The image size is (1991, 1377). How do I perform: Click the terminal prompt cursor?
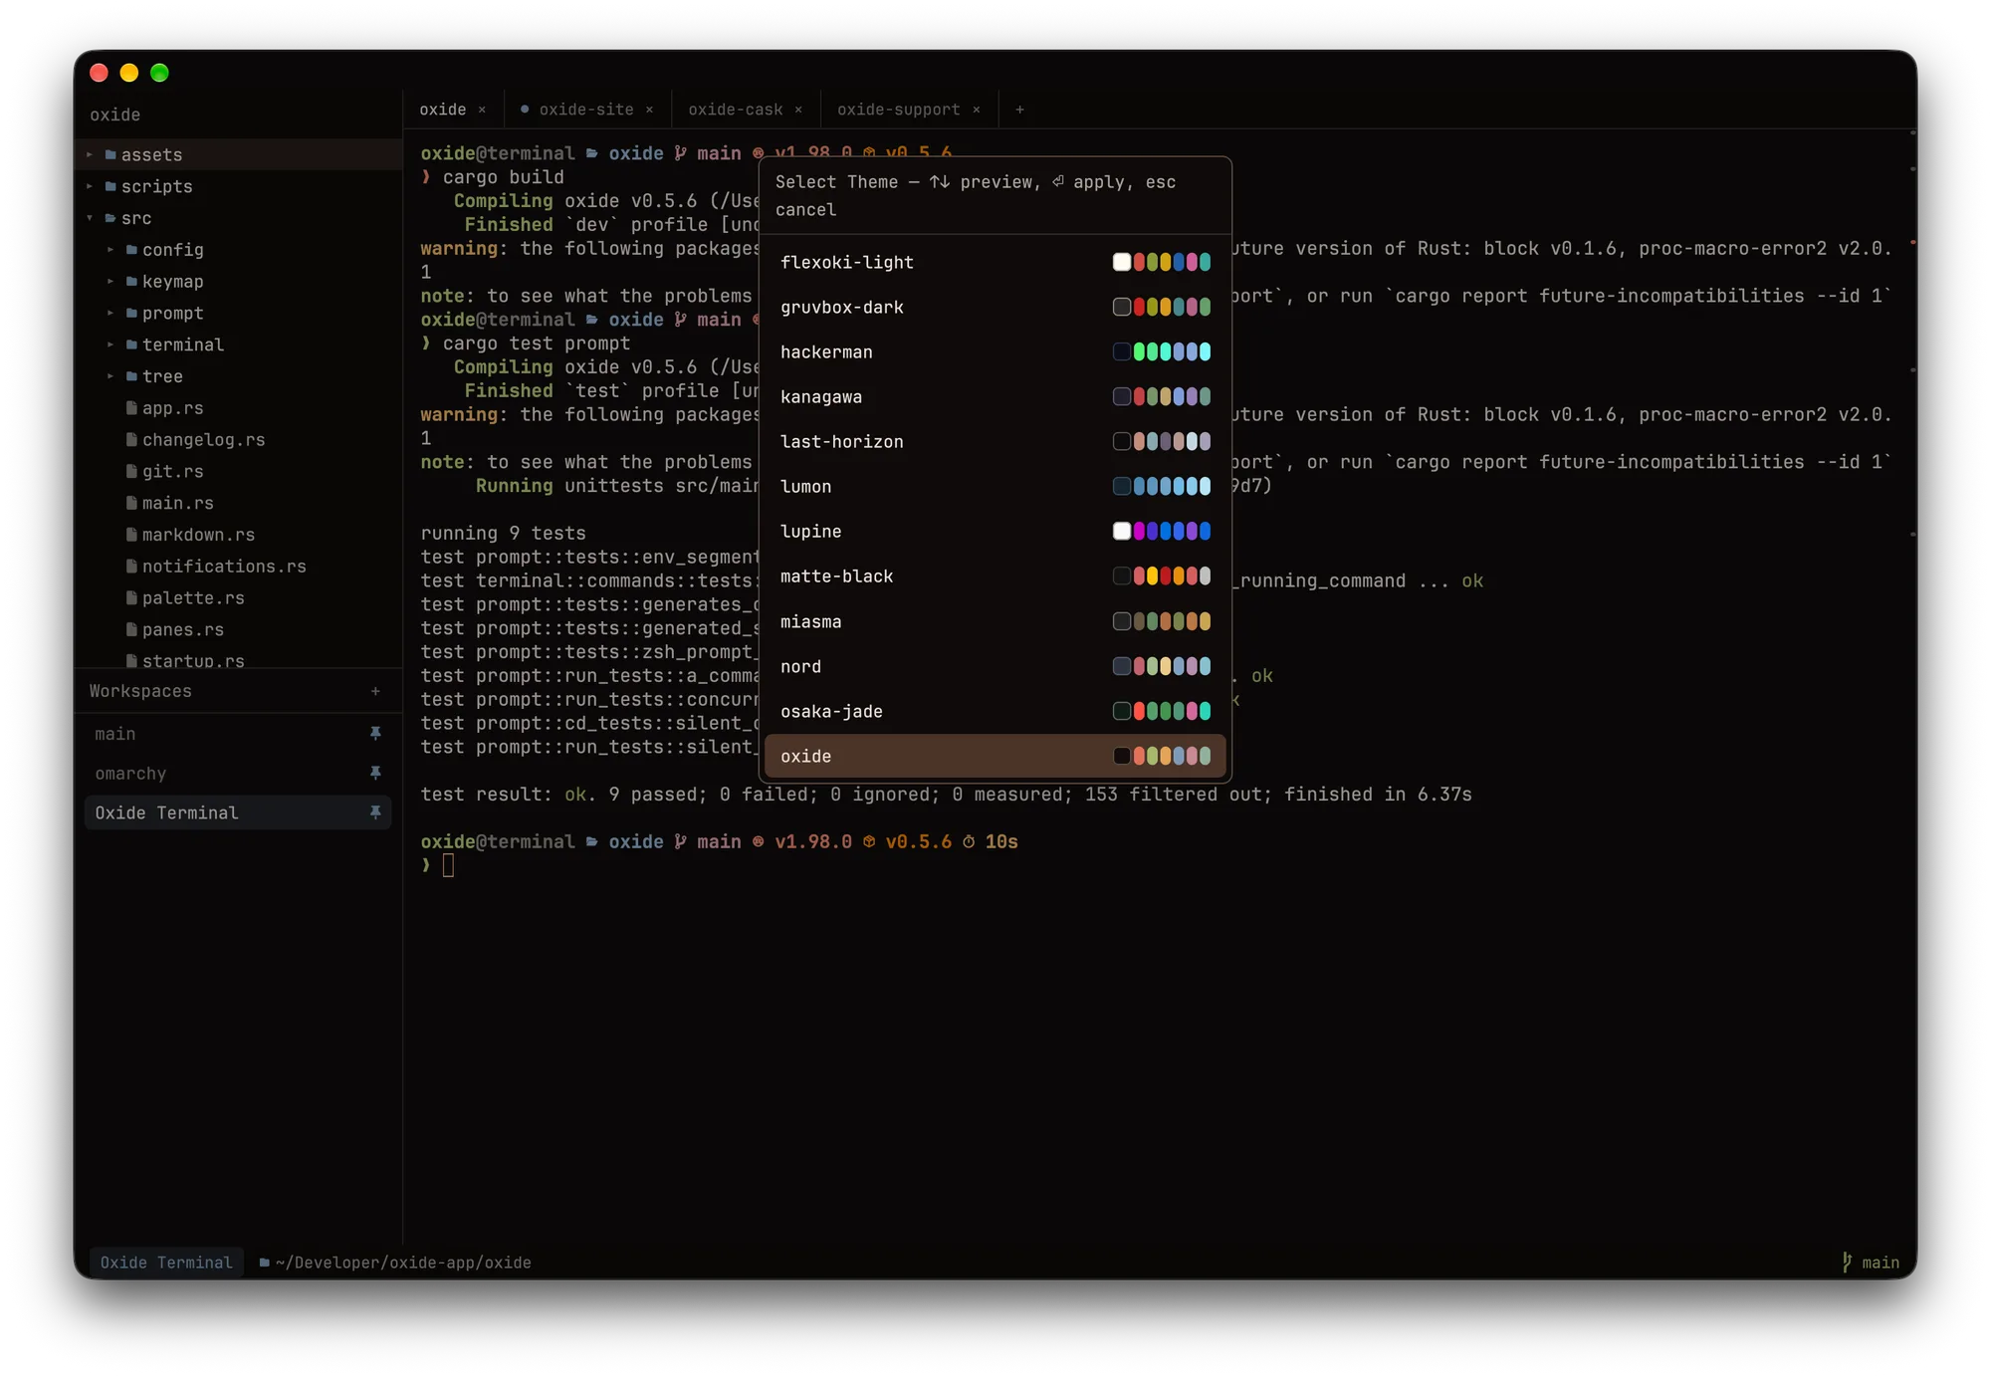click(448, 865)
